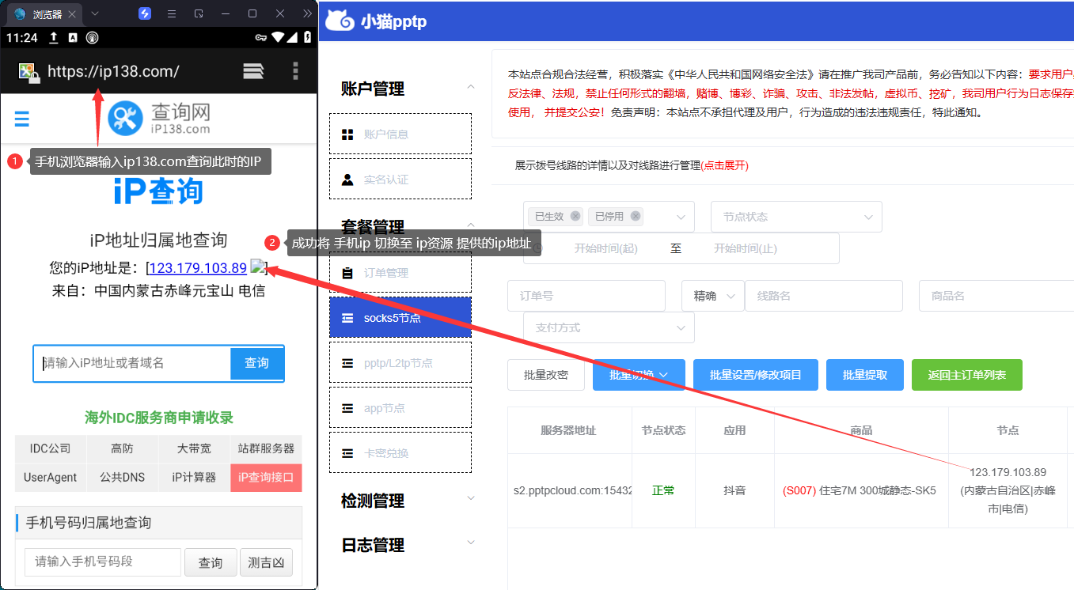Select the pptp/L2tp节点 menu item
1074x590 pixels.
(x=400, y=363)
